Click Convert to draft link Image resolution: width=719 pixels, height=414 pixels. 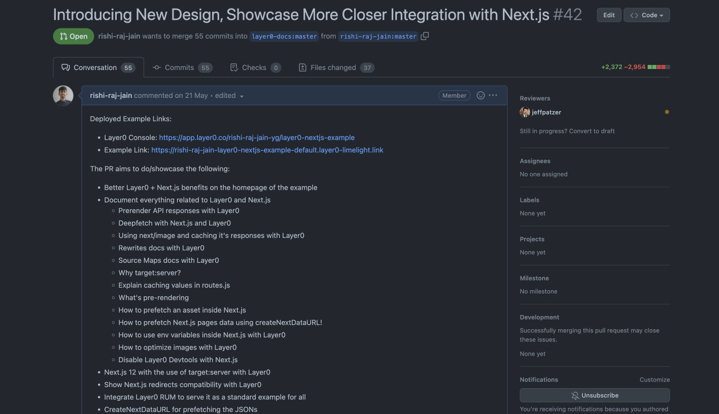pos(592,131)
